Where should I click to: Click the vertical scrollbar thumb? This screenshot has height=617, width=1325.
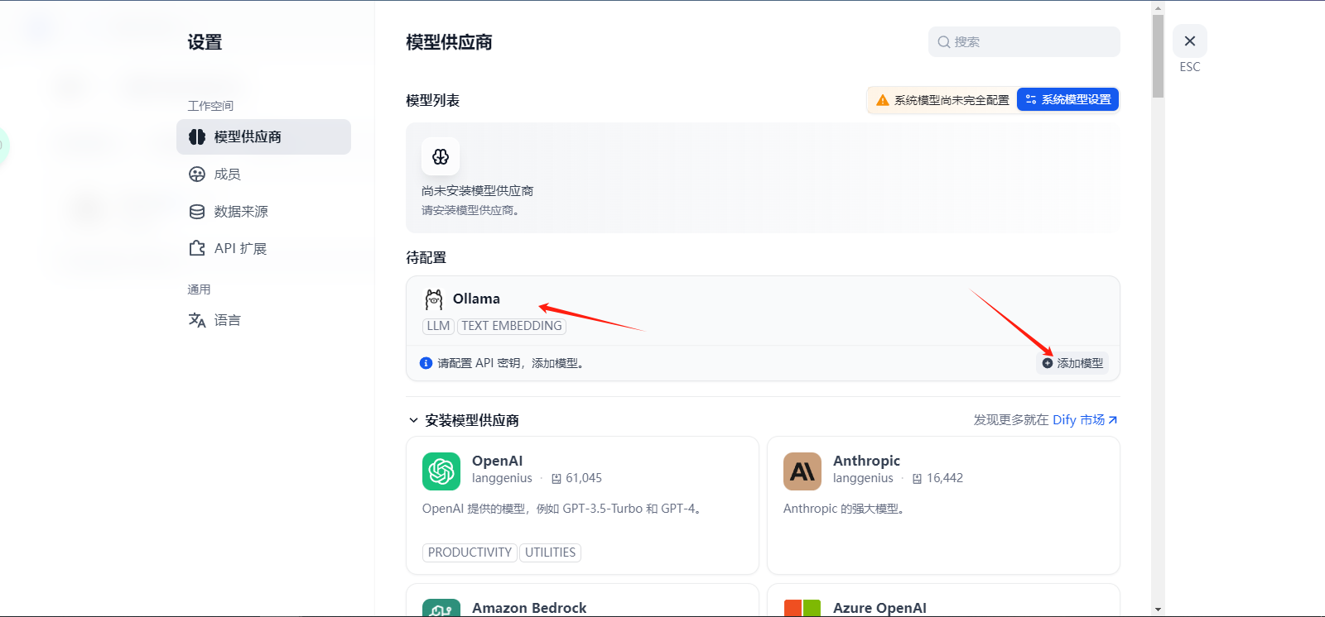click(1158, 55)
